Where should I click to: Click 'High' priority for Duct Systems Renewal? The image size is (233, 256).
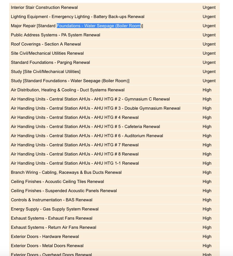[x=207, y=90]
